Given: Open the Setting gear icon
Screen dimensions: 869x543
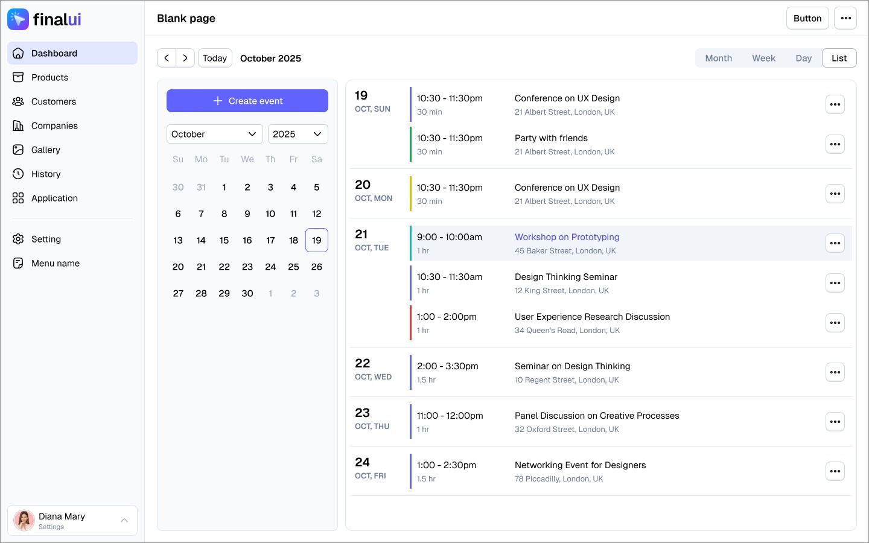Looking at the screenshot, I should [18, 239].
